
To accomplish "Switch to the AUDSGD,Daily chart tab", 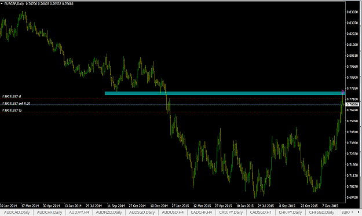I will coord(142,213).
